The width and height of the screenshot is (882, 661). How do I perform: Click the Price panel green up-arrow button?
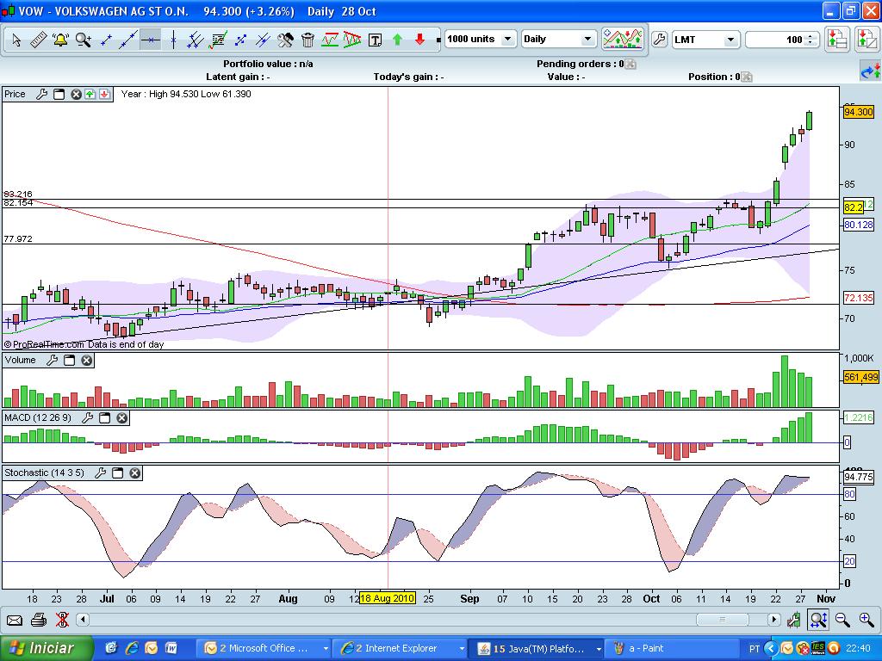90,95
